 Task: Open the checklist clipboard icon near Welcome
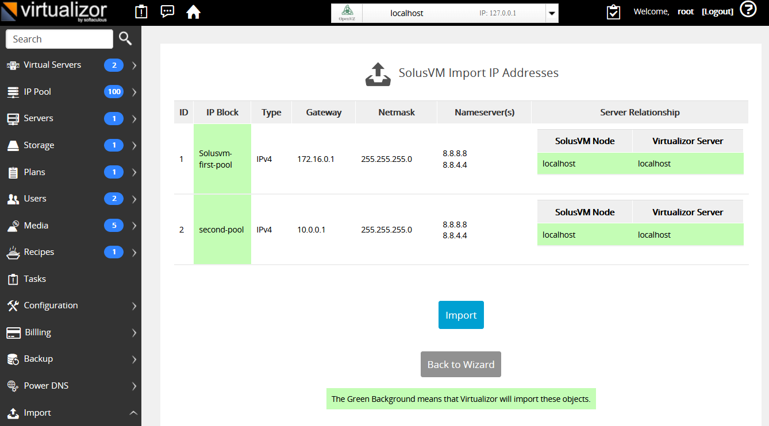tap(614, 11)
